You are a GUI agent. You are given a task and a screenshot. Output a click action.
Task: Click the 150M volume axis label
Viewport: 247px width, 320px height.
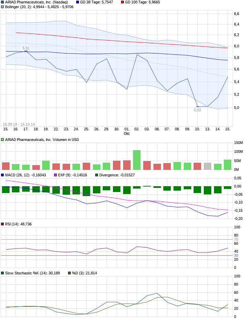(x=238, y=143)
